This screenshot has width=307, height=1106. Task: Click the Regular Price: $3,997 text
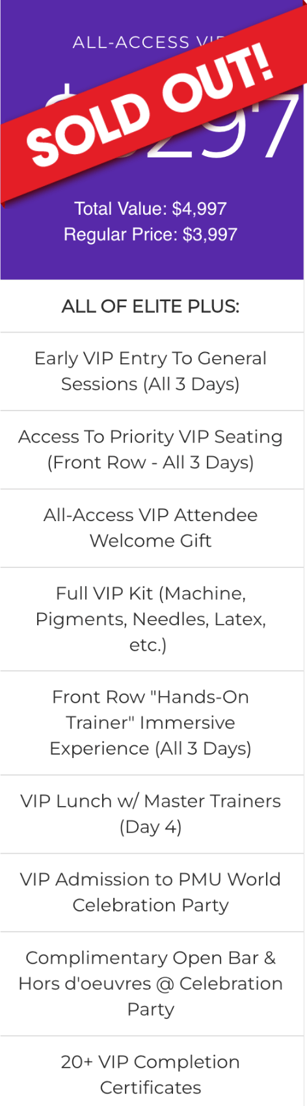[x=150, y=235]
